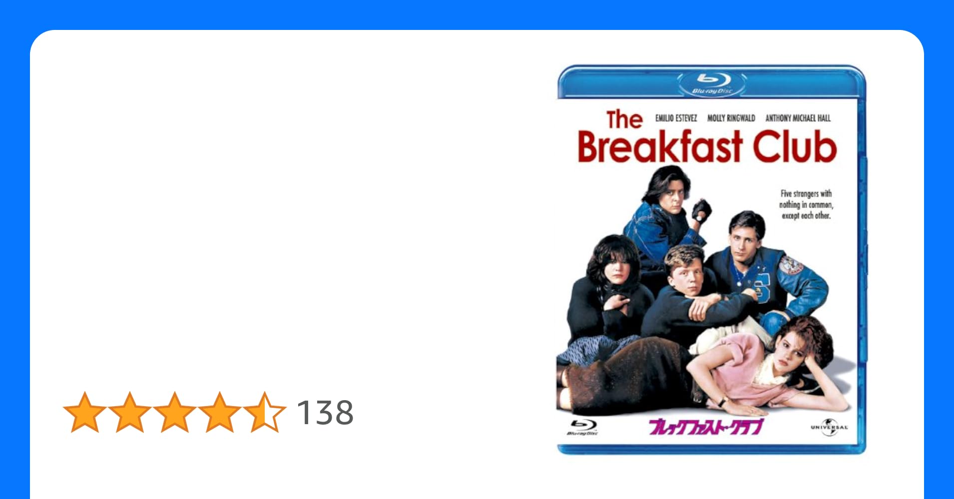The image size is (954, 499).
Task: Click the 'Five strangers with nothing in common' tagline
Action: click(806, 205)
